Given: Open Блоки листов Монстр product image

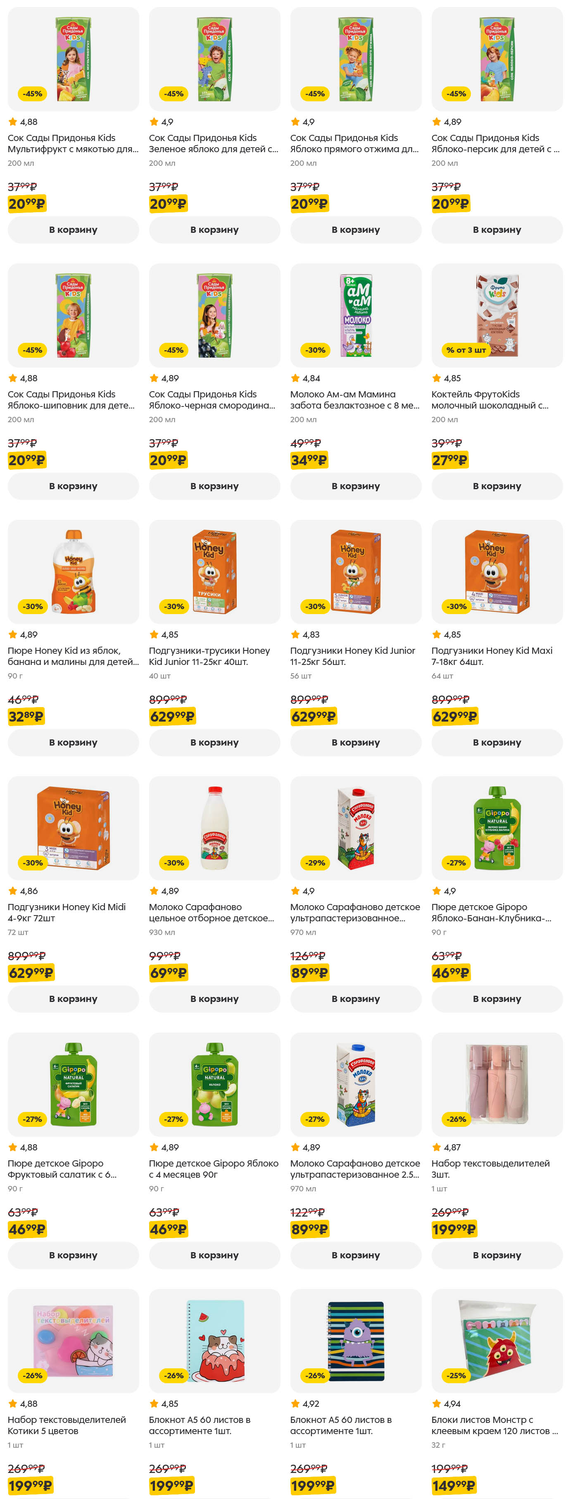Looking at the screenshot, I should point(497,1341).
